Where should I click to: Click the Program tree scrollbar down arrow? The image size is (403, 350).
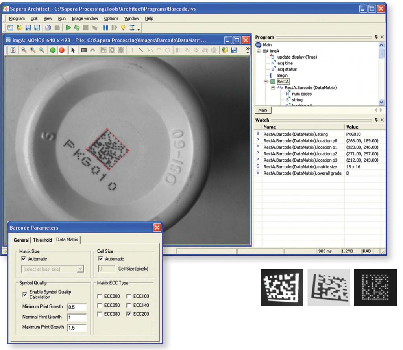coord(381,102)
